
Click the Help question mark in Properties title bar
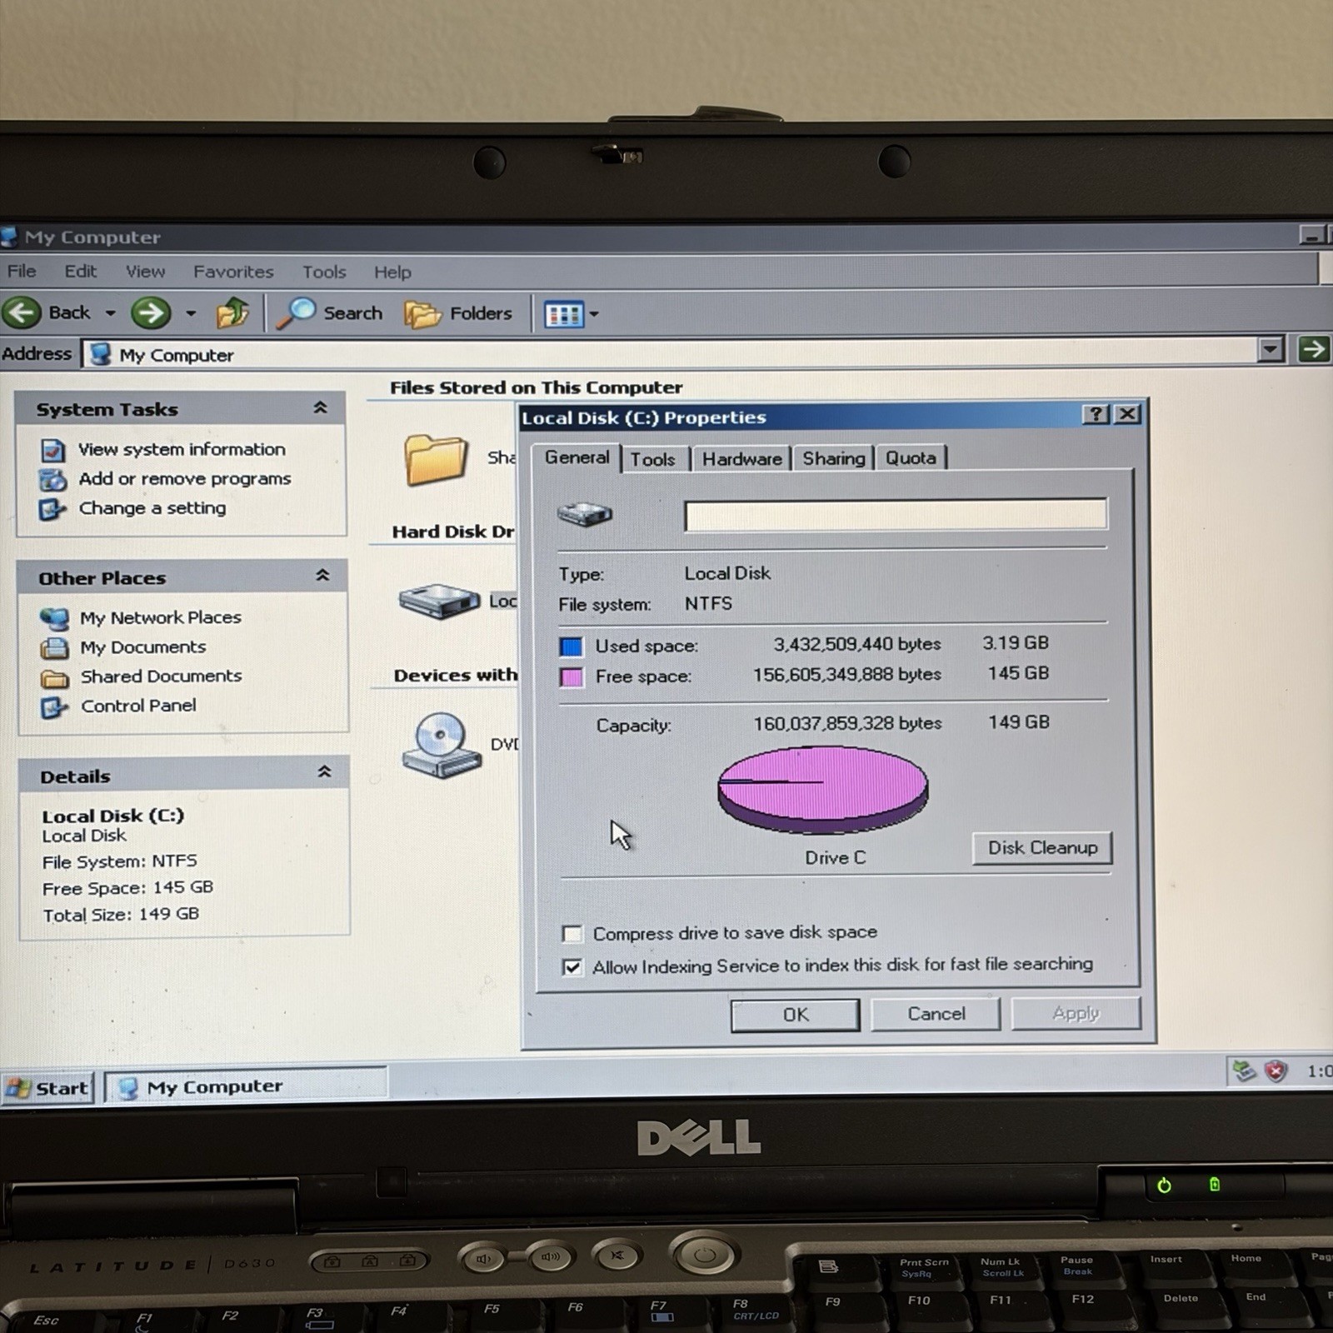pyautogui.click(x=1096, y=414)
